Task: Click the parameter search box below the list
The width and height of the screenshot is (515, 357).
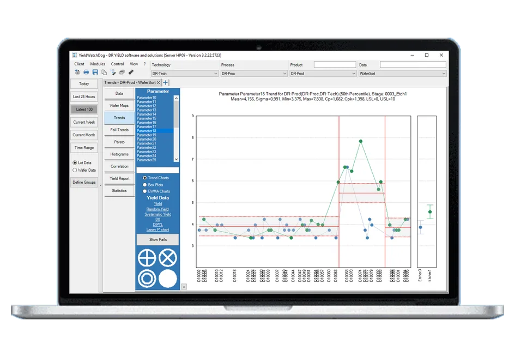Action: click(157, 170)
